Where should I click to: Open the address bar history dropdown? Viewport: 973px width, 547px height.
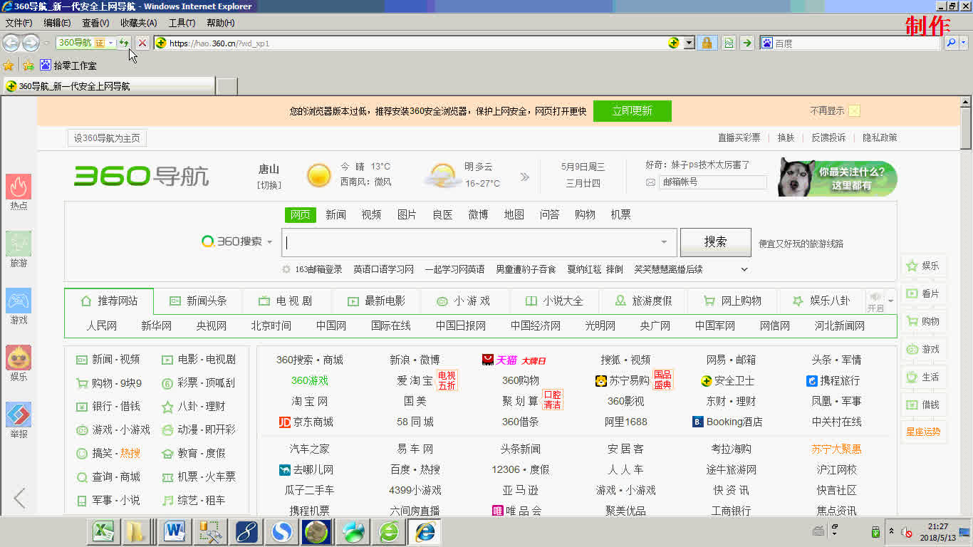point(689,43)
